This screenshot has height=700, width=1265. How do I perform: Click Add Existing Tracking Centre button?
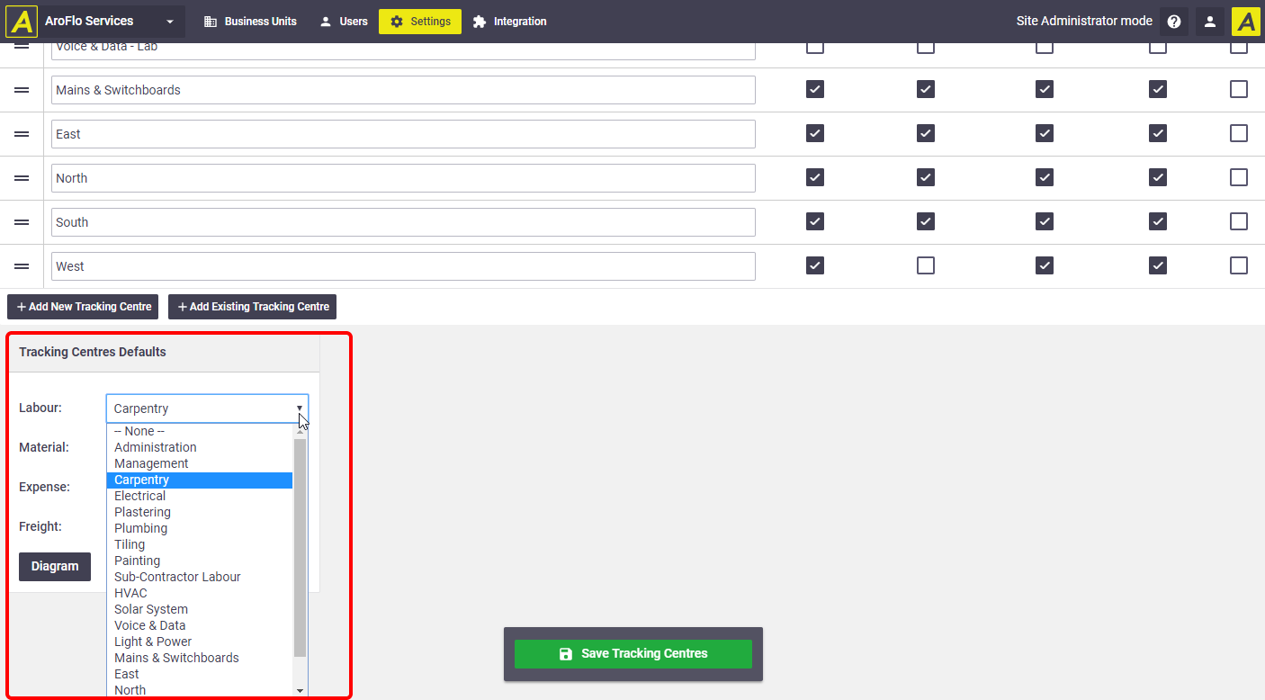(252, 307)
